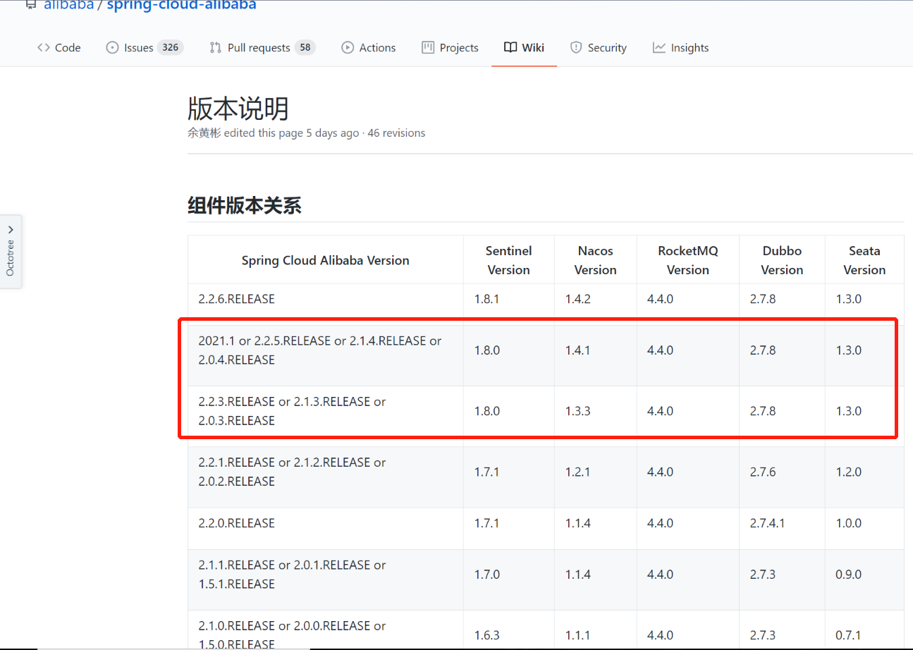Click Nacos value 1.2.1
This screenshot has width=913, height=650.
578,472
